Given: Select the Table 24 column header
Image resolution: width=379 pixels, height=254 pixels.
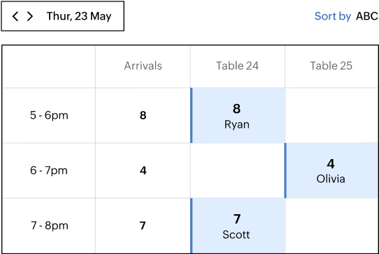Looking at the screenshot, I should pyautogui.click(x=237, y=66).
